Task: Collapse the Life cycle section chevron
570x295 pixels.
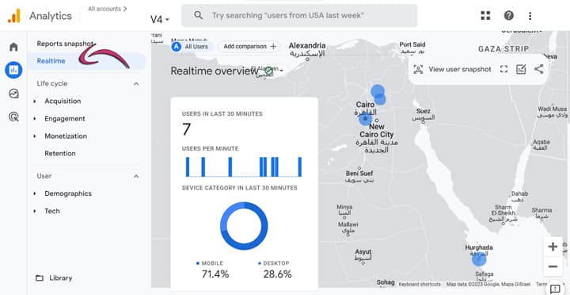Action: tap(136, 84)
